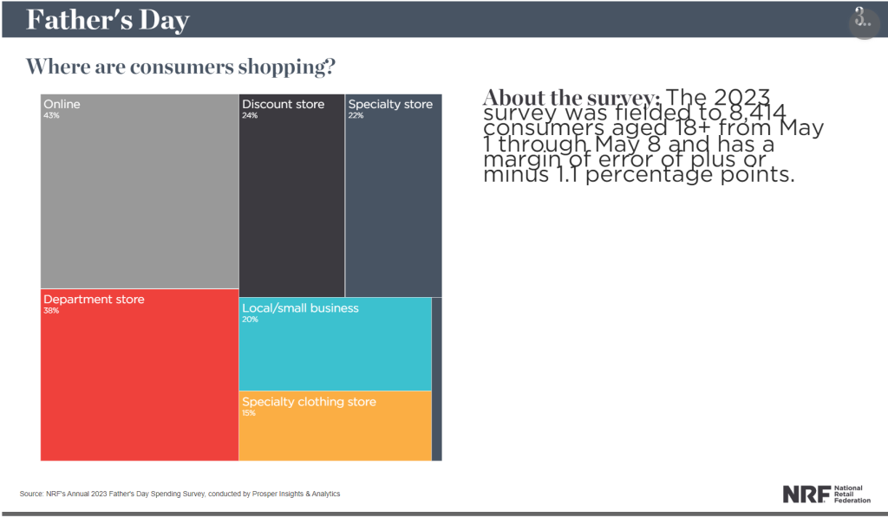Click the narrow unlabeled slate treemap strip
The height and width of the screenshot is (517, 888).
(437, 379)
